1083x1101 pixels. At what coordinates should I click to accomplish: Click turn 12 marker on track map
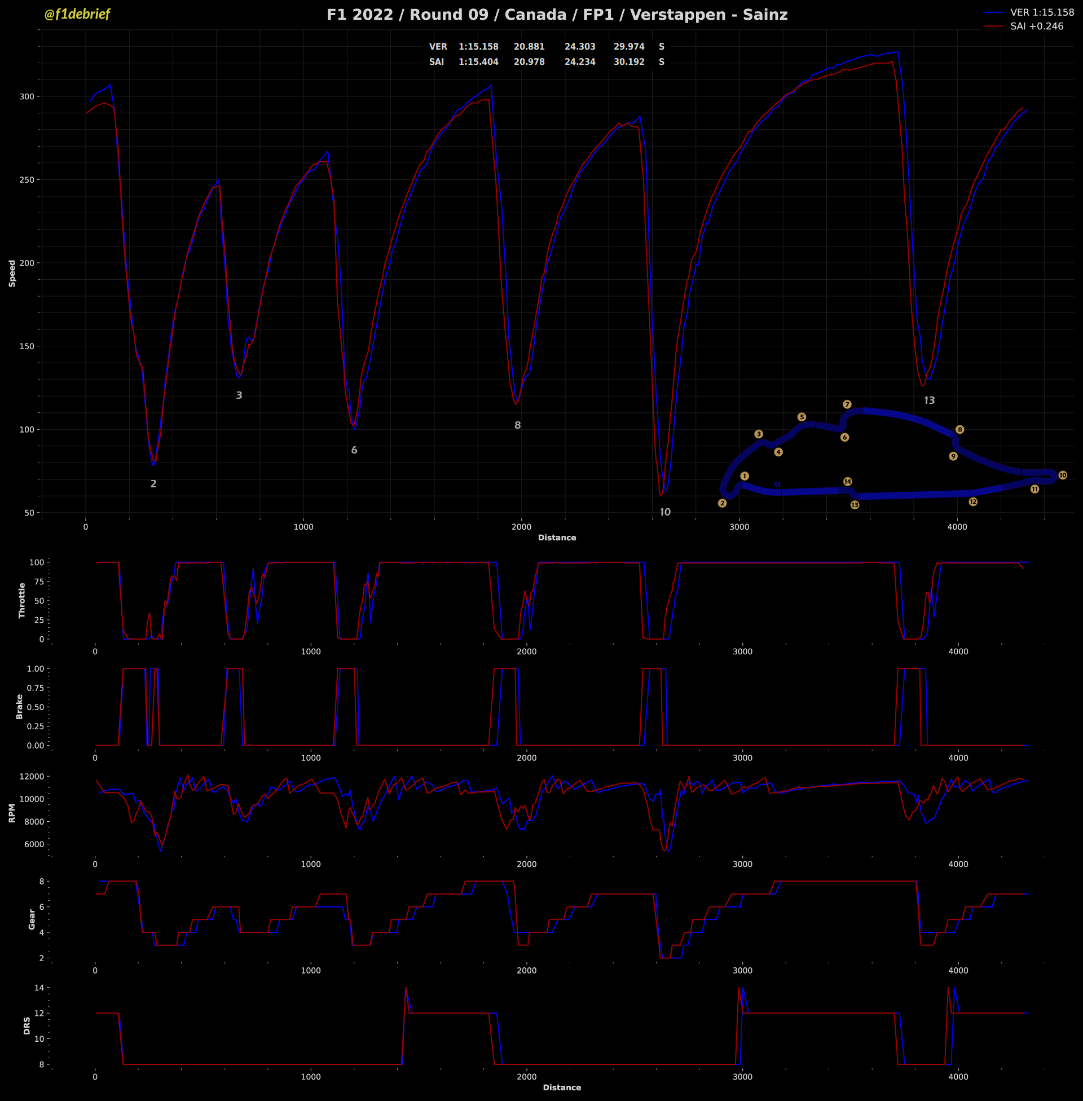[x=973, y=501]
